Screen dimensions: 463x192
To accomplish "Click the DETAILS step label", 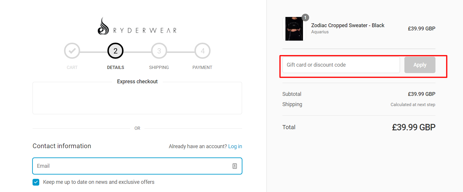I will pos(115,67).
